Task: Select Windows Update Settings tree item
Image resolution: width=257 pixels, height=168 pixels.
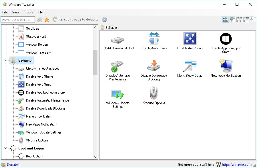Action: coord(44,132)
